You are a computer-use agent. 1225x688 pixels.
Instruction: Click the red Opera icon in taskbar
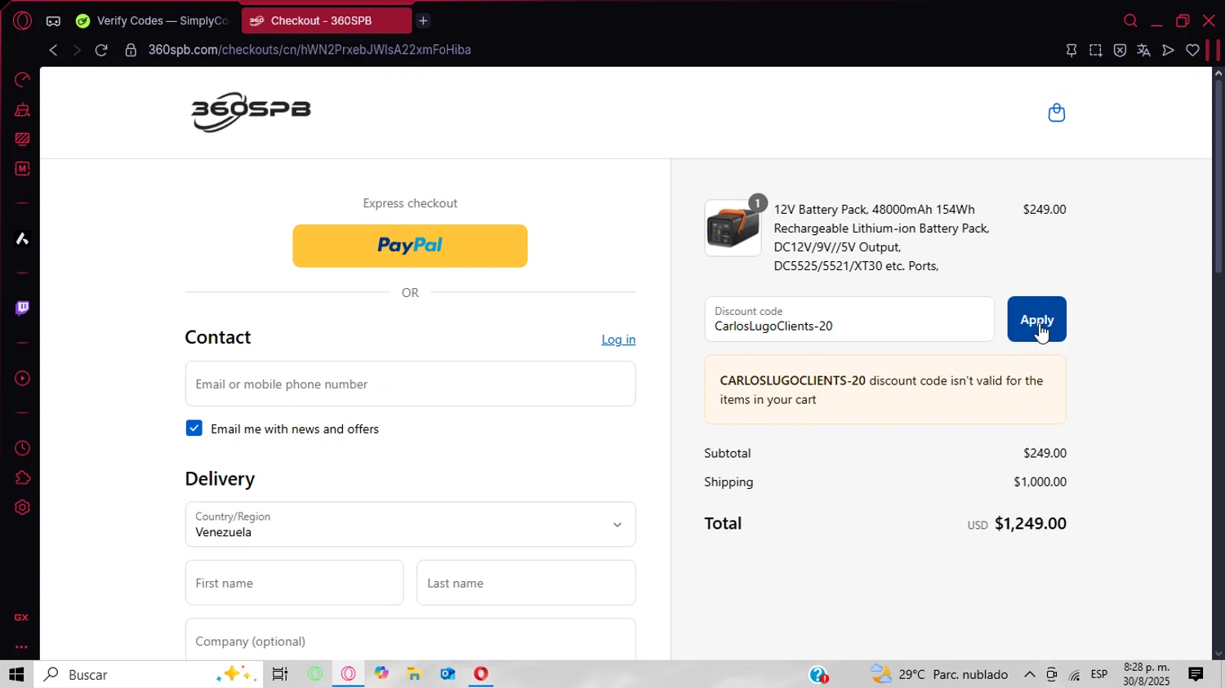(x=481, y=674)
